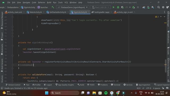Toggle Windows microphone tray icon
Screen dimensions: 170x96
136,93
